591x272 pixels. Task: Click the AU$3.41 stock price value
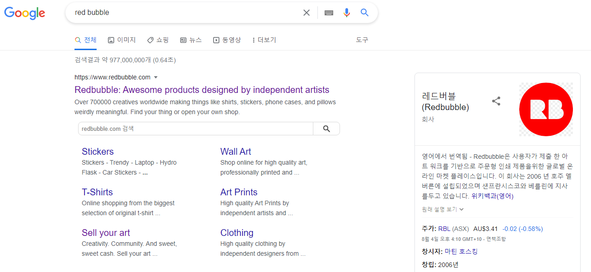(485, 229)
